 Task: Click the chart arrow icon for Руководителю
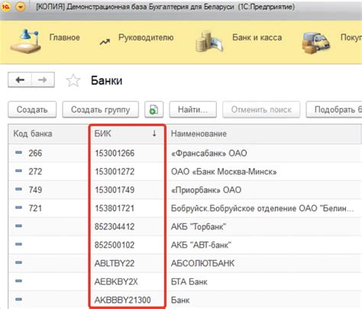pyautogui.click(x=105, y=41)
